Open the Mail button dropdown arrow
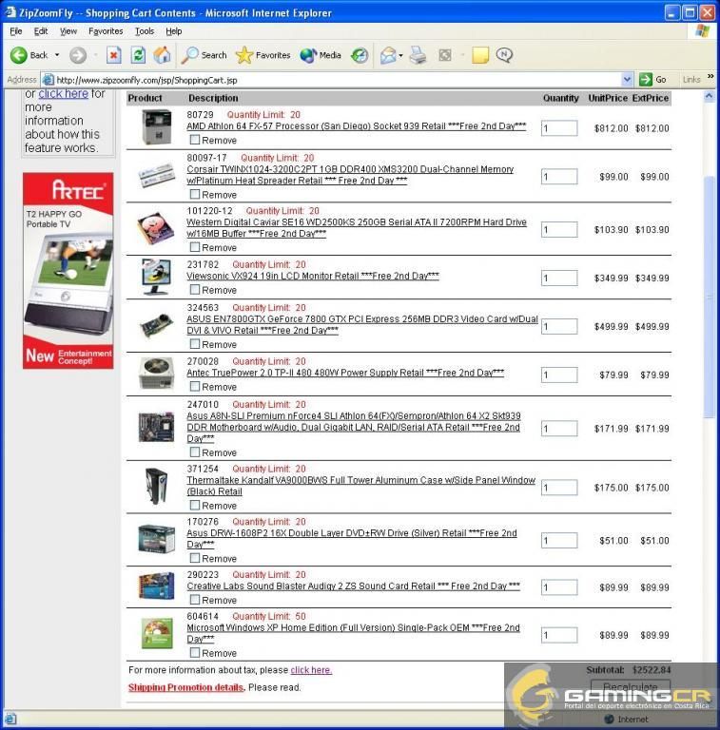This screenshot has height=730, width=720. [x=401, y=55]
